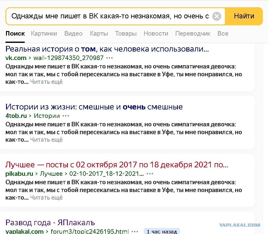Open three-dot menu for the 4tob.ru result
268x234 pixels.
(66, 116)
